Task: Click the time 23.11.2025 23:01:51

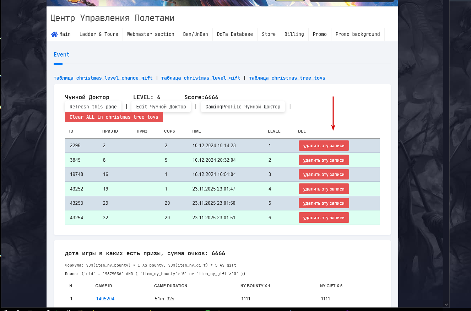Action: point(214,218)
